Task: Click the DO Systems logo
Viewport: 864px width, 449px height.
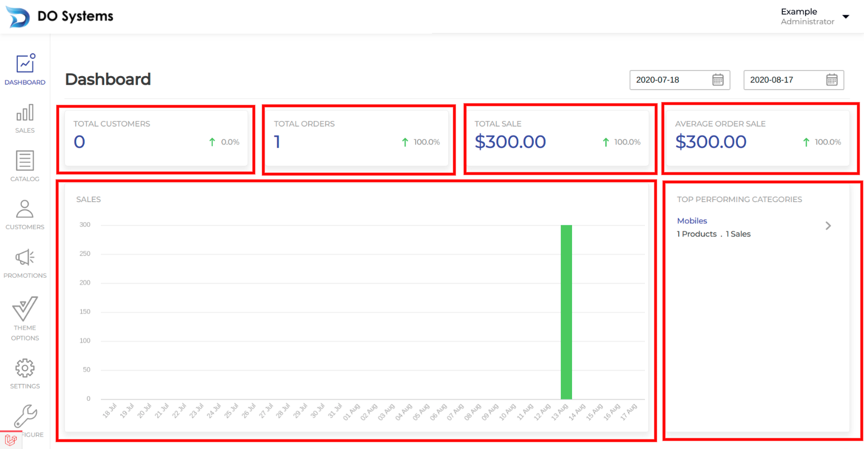Action: point(17,17)
